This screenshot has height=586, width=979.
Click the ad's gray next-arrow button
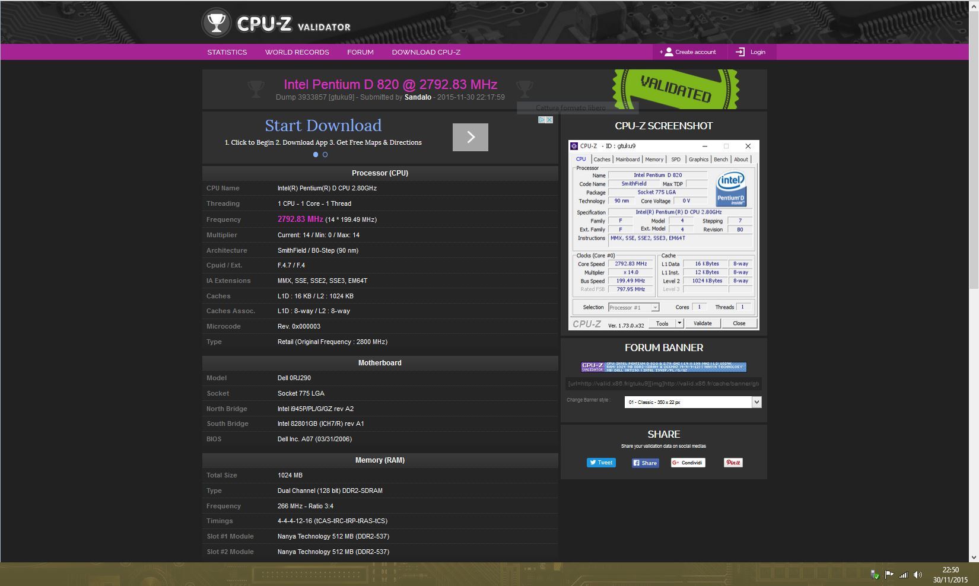[x=470, y=137]
